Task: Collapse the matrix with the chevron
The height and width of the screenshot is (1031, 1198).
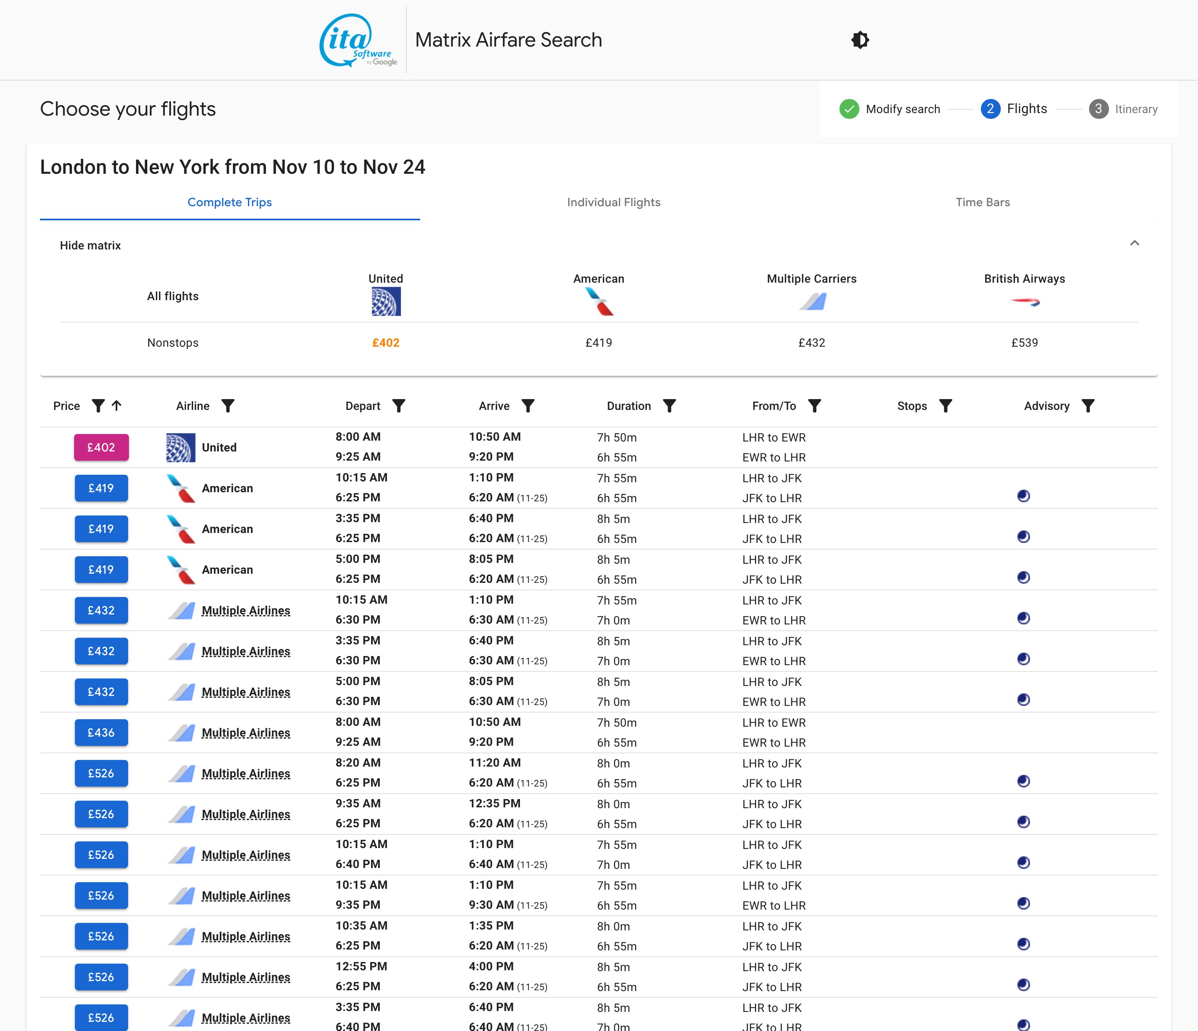Action: point(1134,243)
